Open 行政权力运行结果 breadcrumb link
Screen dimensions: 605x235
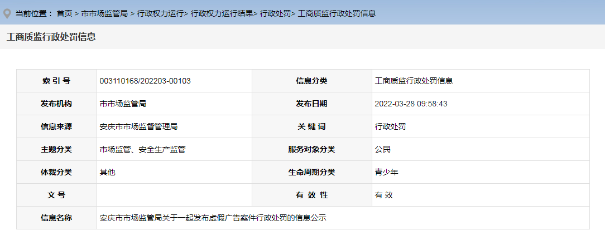(x=222, y=13)
